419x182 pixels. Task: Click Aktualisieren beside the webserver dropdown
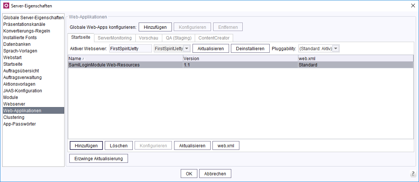tap(211, 49)
